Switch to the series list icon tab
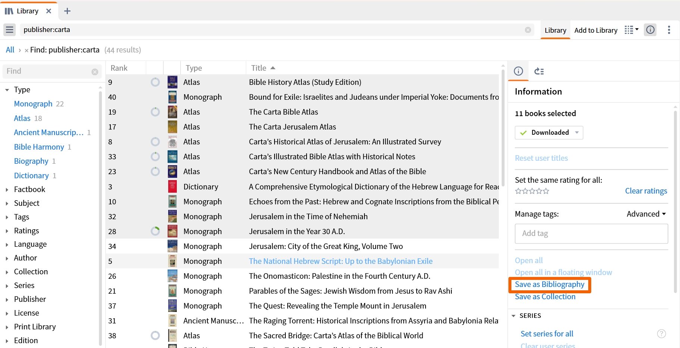 click(x=539, y=71)
